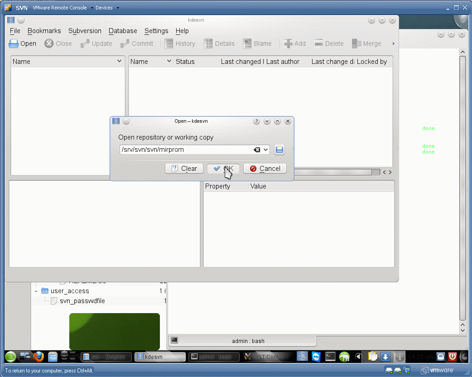This screenshot has height=377, width=472.
Task: Expand the repository path history dropdown
Action: (x=265, y=150)
